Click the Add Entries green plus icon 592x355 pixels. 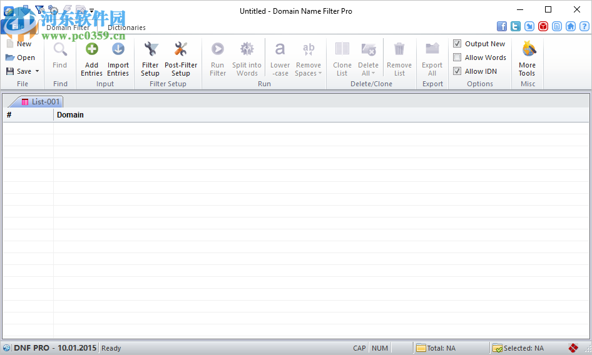click(92, 49)
